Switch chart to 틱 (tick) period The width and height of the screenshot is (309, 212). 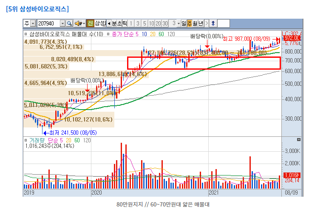[125, 23]
